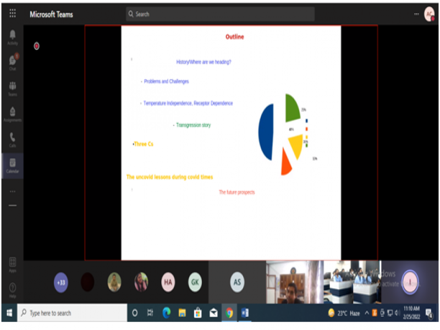Click the Help icon in sidebar

tap(12, 289)
